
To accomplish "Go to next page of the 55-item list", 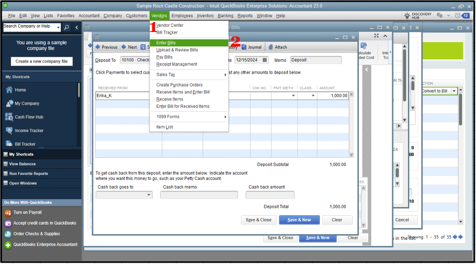I will pyautogui.click(x=461, y=237).
